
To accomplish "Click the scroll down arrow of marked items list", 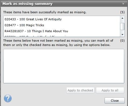I will (122, 35).
